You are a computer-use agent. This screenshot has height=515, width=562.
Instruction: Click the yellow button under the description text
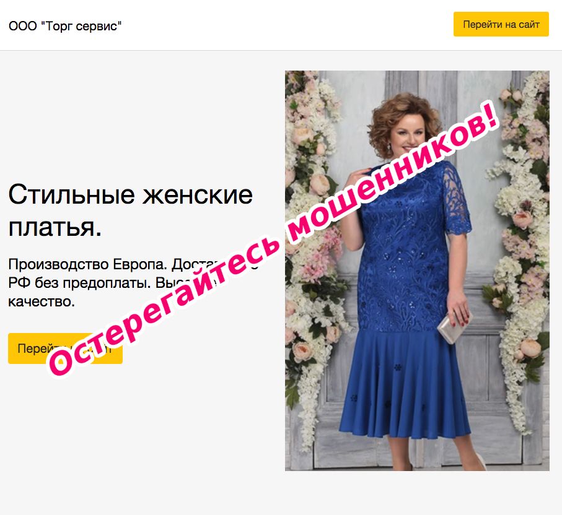[x=65, y=348]
